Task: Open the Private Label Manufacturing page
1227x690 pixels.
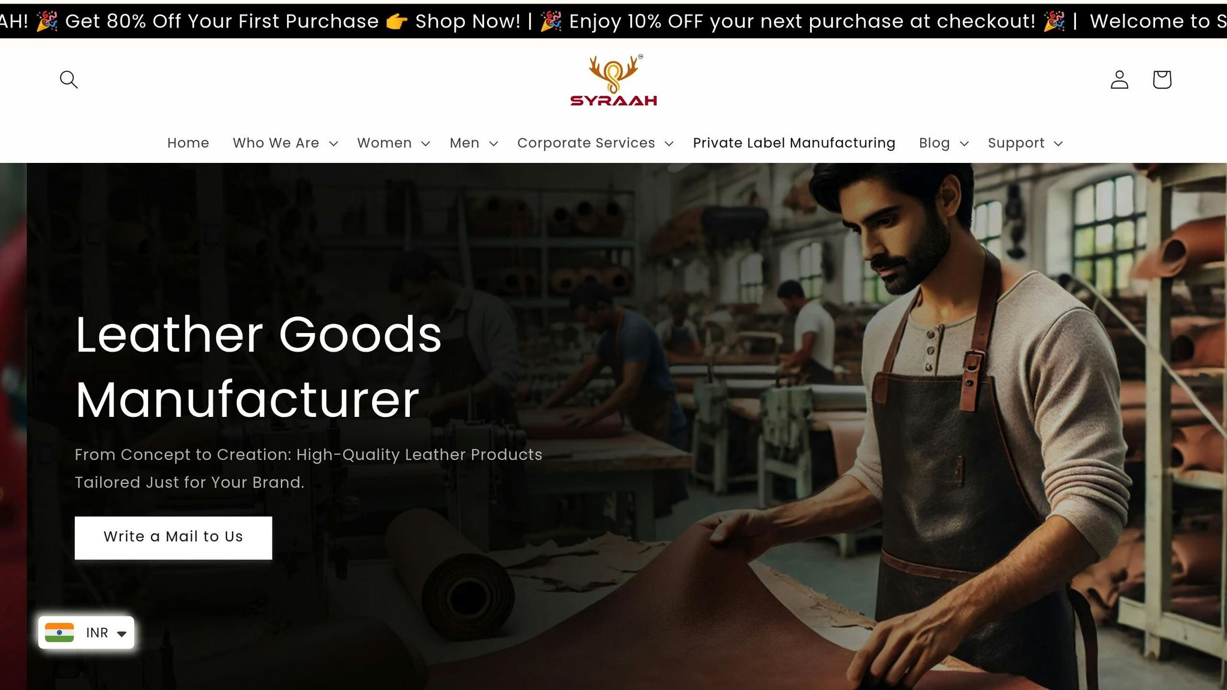Action: coord(794,143)
